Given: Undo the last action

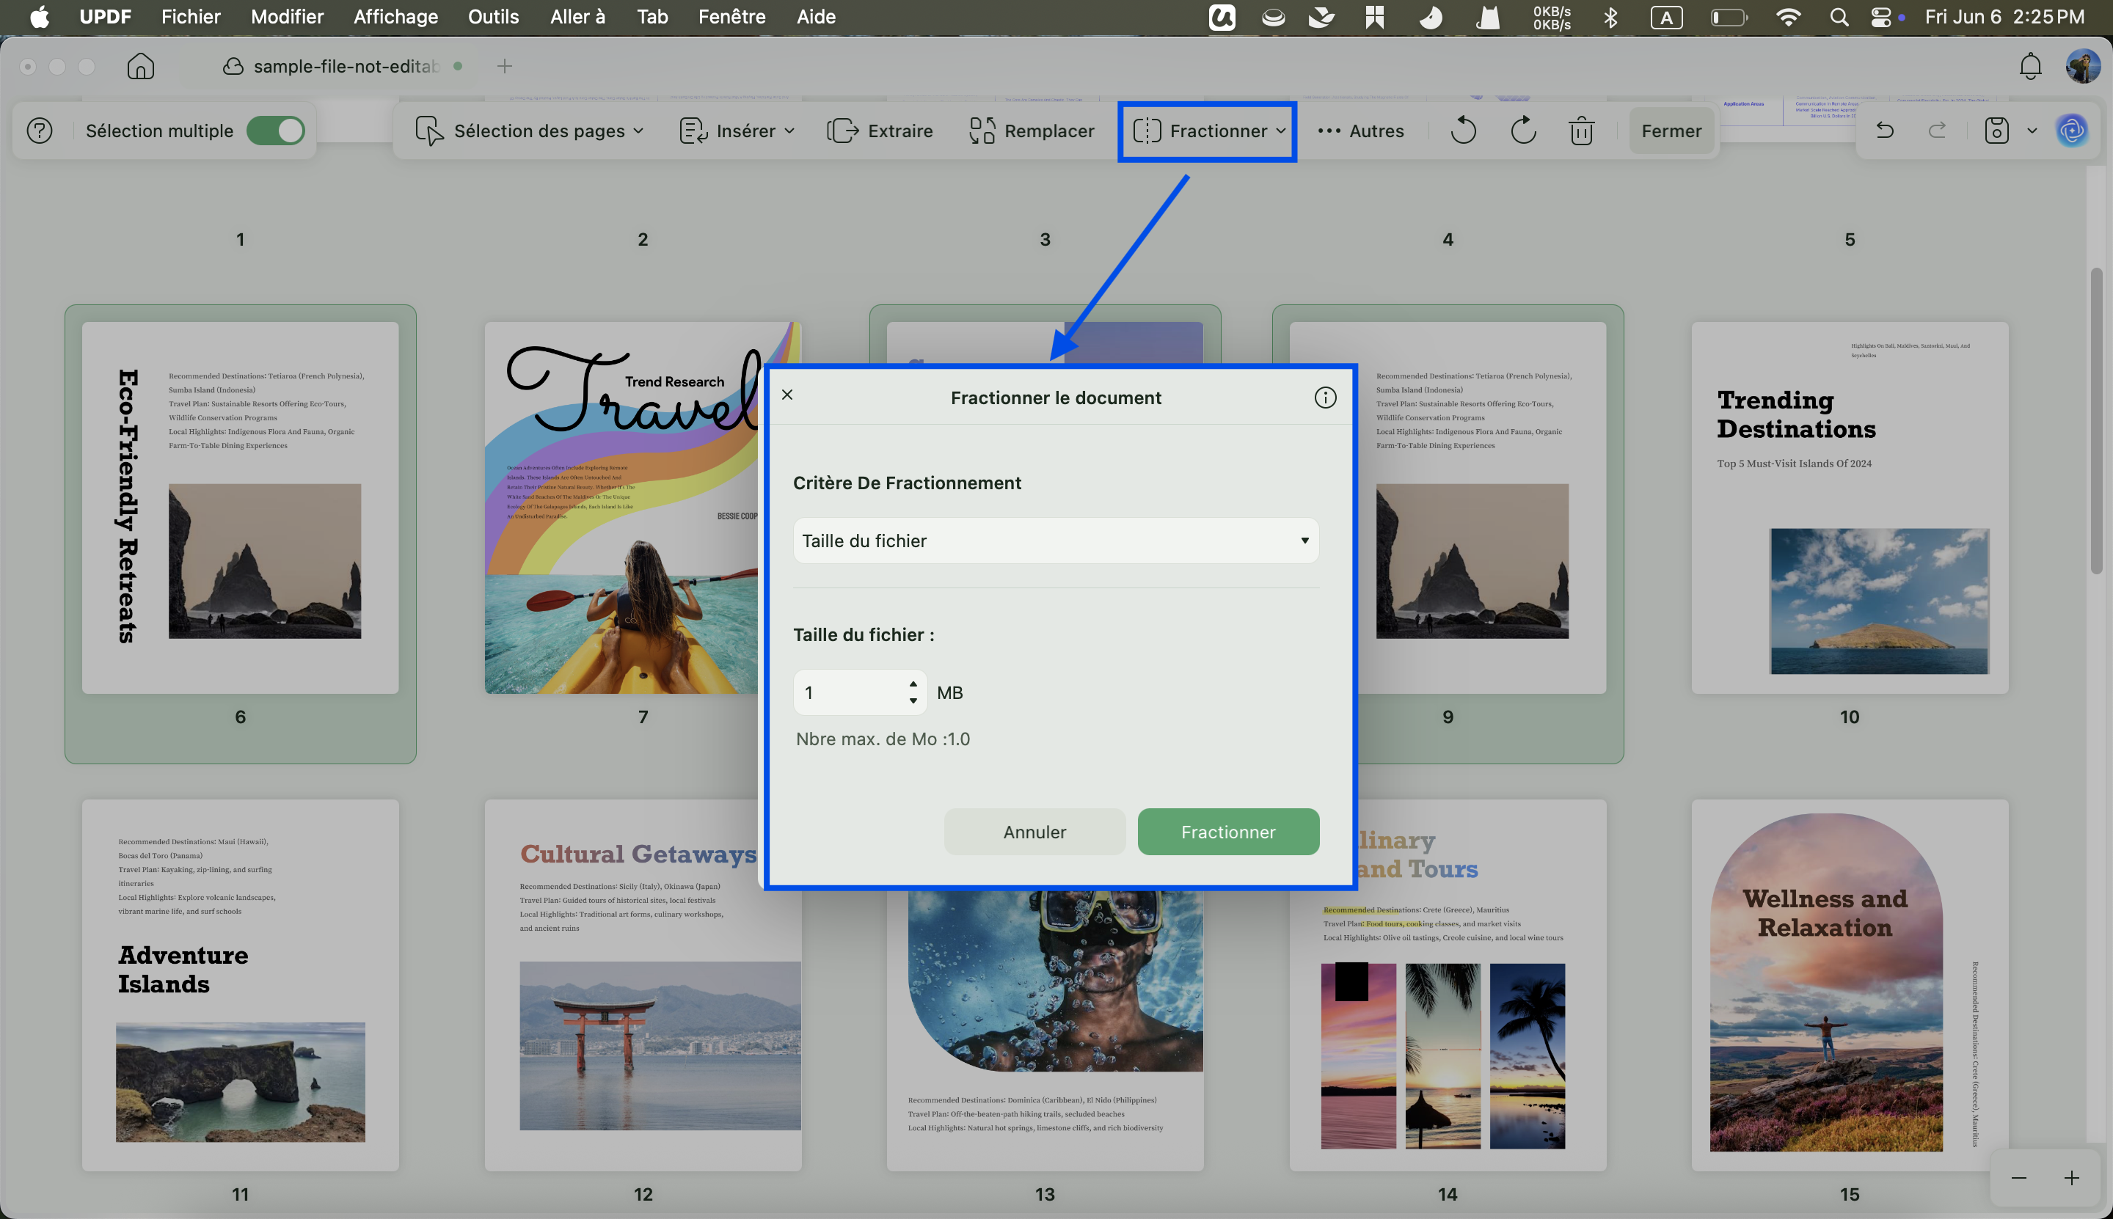Looking at the screenshot, I should click(1884, 130).
